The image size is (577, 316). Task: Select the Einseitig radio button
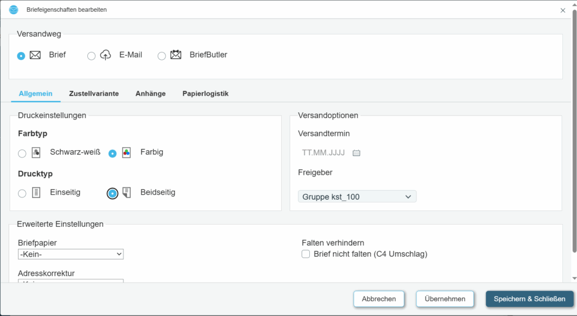pos(22,194)
